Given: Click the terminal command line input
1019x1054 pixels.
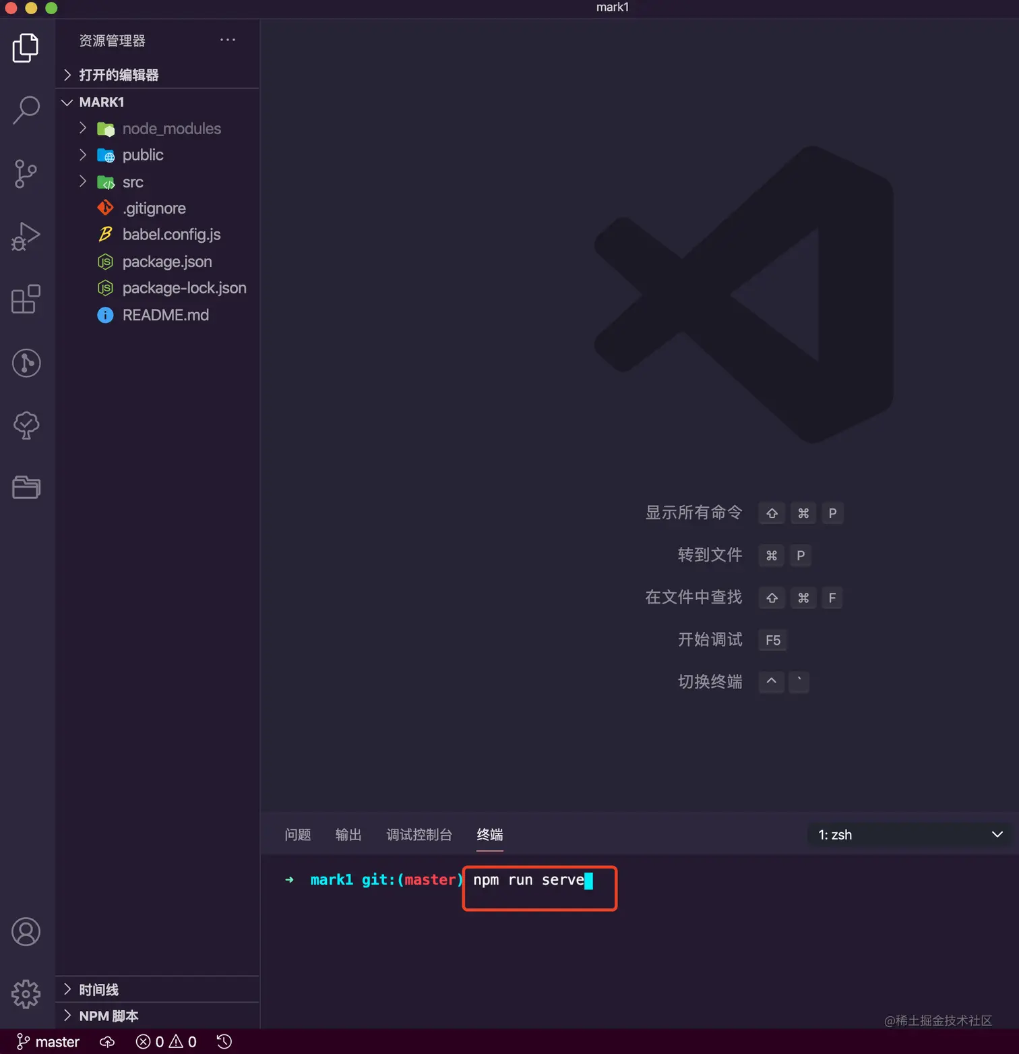Looking at the screenshot, I should point(532,880).
